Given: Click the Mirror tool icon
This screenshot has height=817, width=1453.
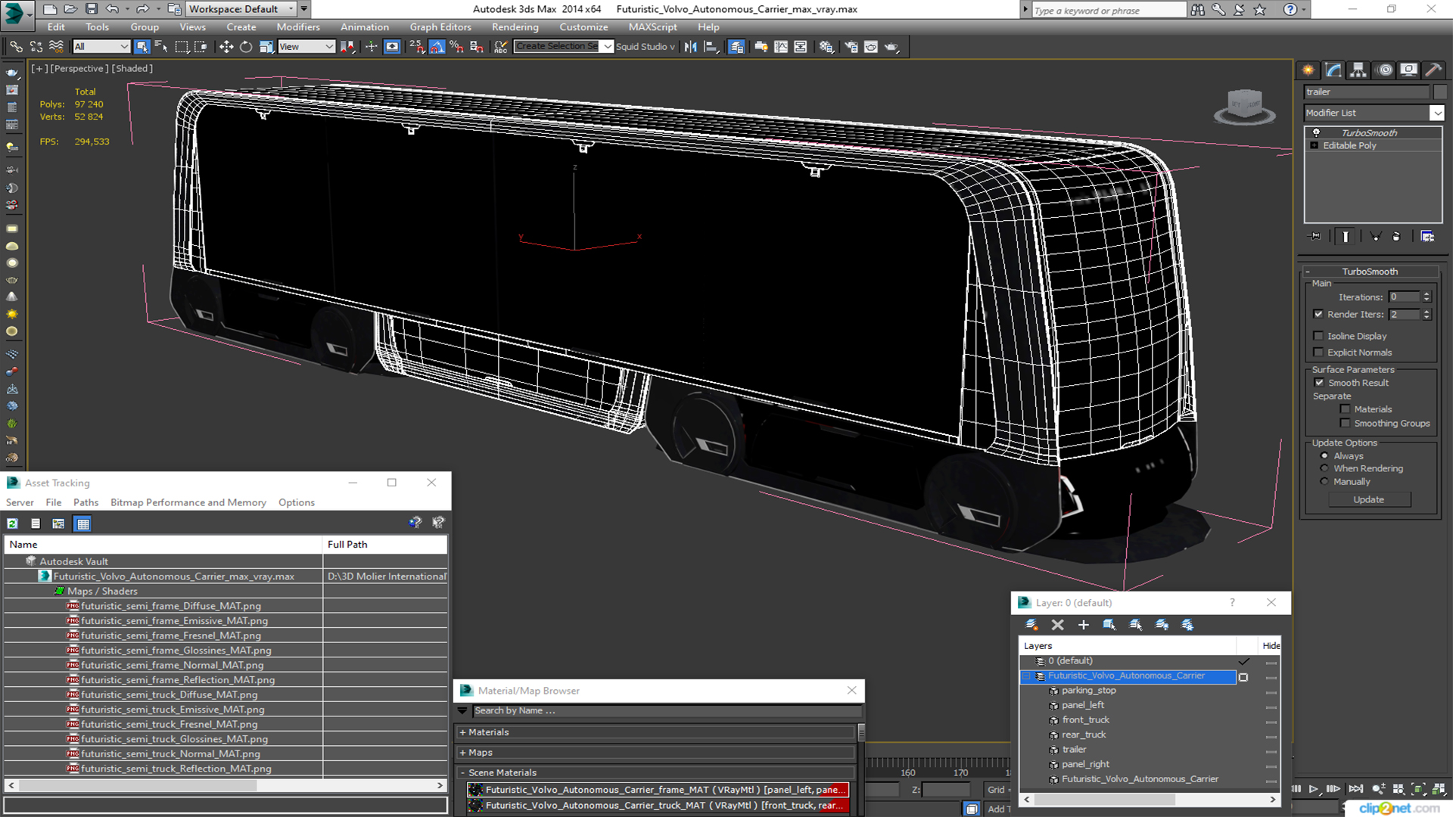Looking at the screenshot, I should click(x=690, y=47).
